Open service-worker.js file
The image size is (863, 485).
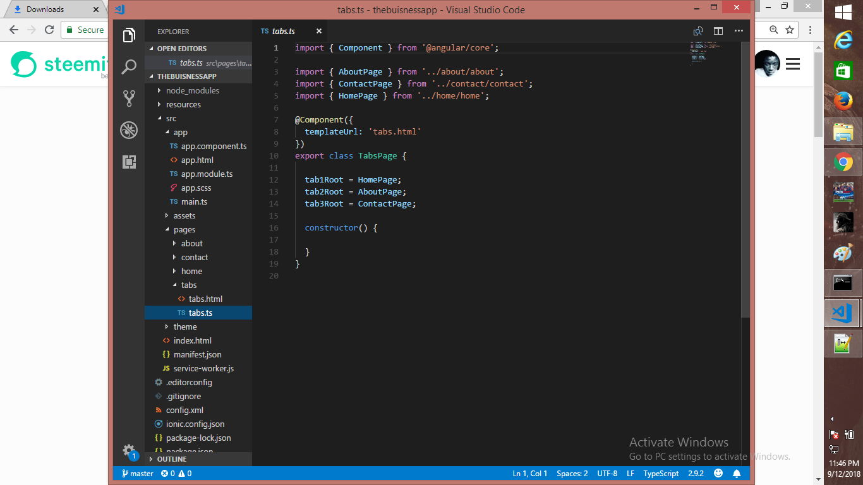point(198,368)
